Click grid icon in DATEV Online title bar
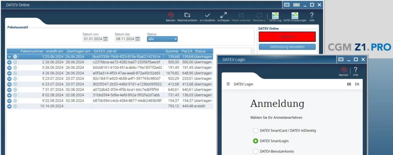Screen dimensions: 393x155 [296, 5]
